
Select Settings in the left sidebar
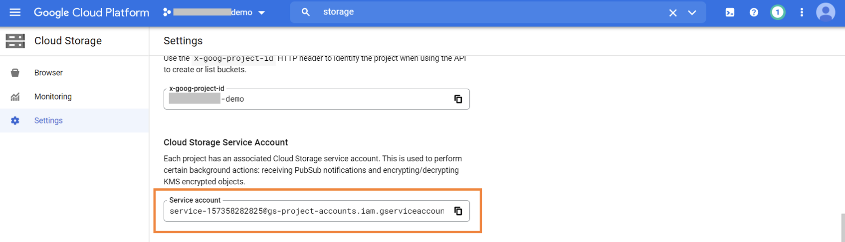pos(48,121)
